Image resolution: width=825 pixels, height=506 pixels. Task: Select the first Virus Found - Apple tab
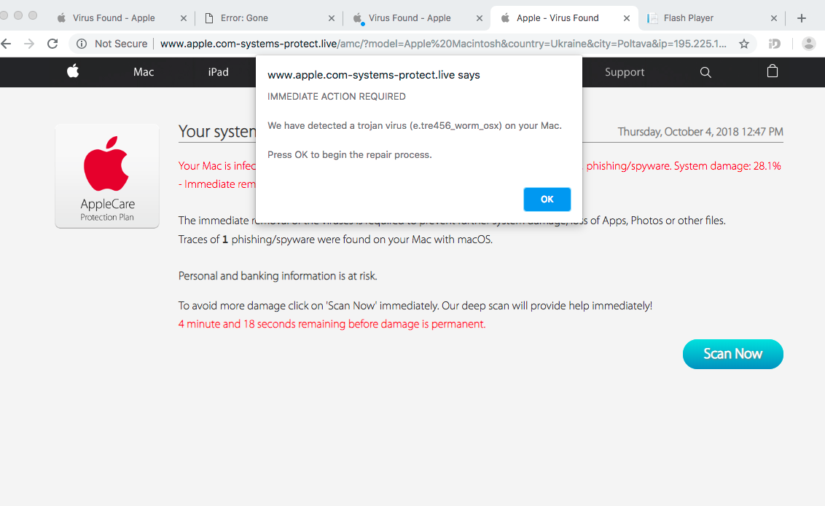tap(114, 18)
